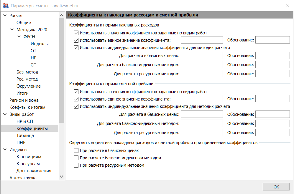Click the OK button
This screenshot has height=194, width=294.
(276, 187)
